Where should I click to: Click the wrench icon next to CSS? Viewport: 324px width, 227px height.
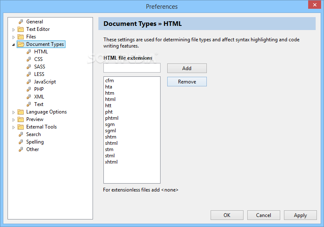point(29,59)
